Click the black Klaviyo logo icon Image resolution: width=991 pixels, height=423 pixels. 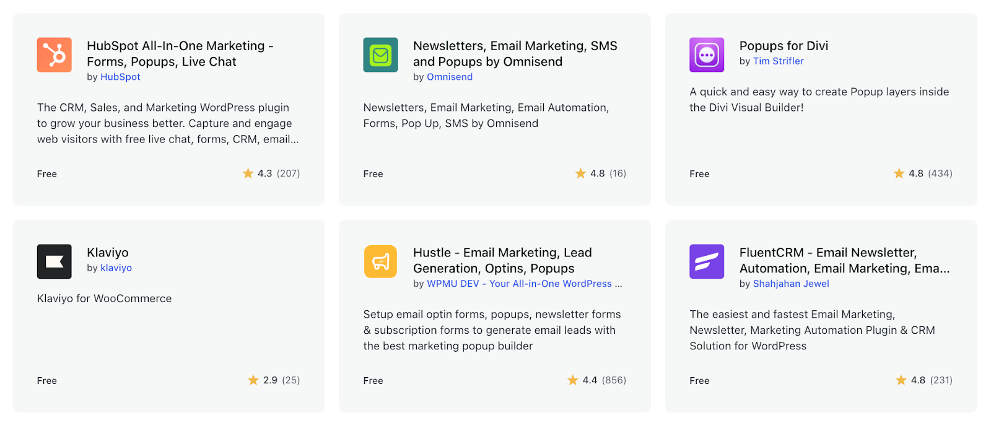[54, 261]
